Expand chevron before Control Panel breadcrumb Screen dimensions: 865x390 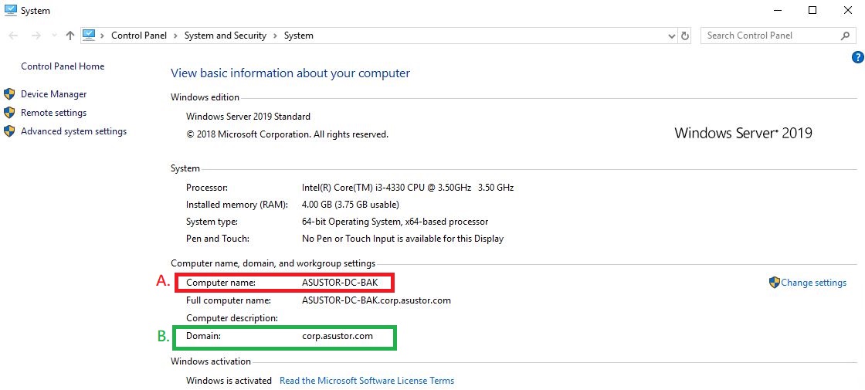(x=103, y=36)
